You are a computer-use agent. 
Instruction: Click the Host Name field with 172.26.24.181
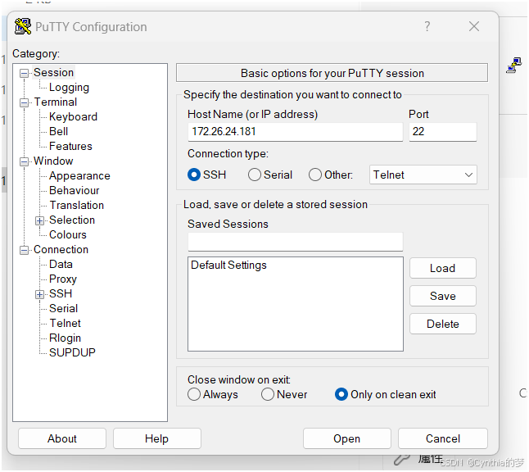(x=295, y=132)
